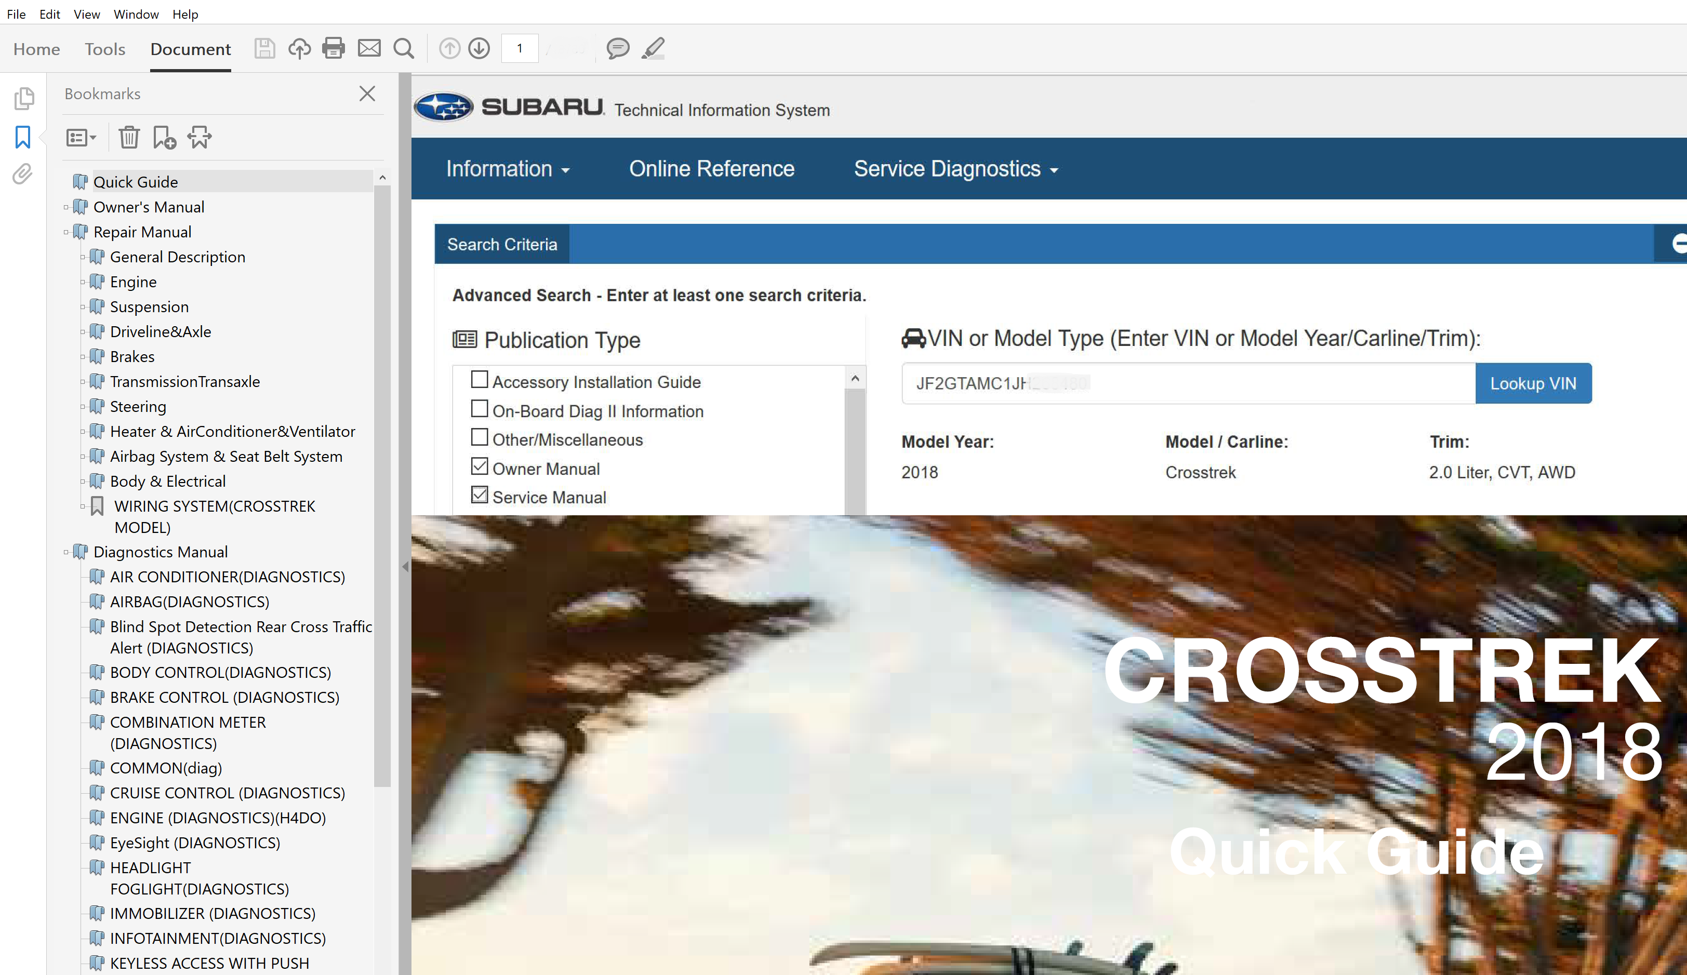
Task: Switch to the Tools tab
Action: pos(105,49)
